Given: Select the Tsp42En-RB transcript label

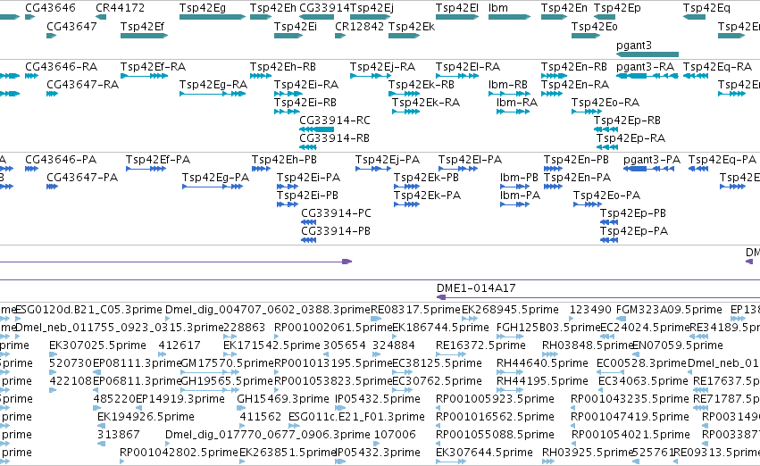Looking at the screenshot, I should pyautogui.click(x=574, y=66).
